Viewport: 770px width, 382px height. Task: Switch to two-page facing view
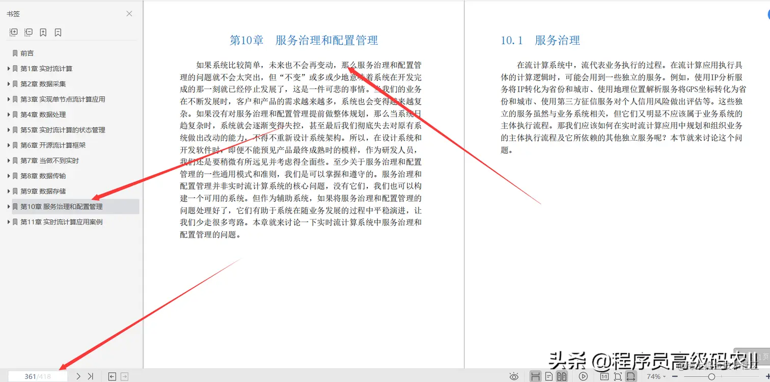[x=563, y=376]
